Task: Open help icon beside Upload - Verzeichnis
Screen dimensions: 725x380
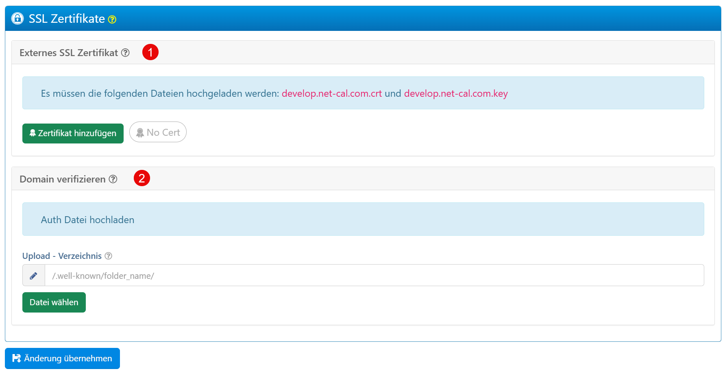Action: (108, 256)
